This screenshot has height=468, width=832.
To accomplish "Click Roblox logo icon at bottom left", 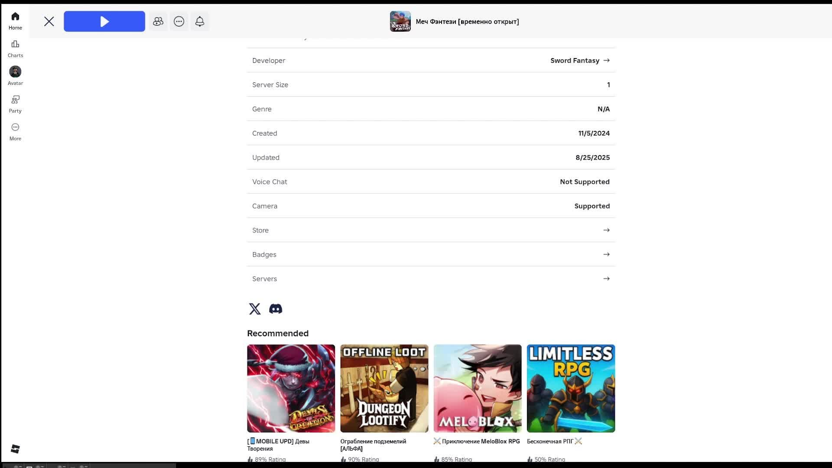I will 15,449.
